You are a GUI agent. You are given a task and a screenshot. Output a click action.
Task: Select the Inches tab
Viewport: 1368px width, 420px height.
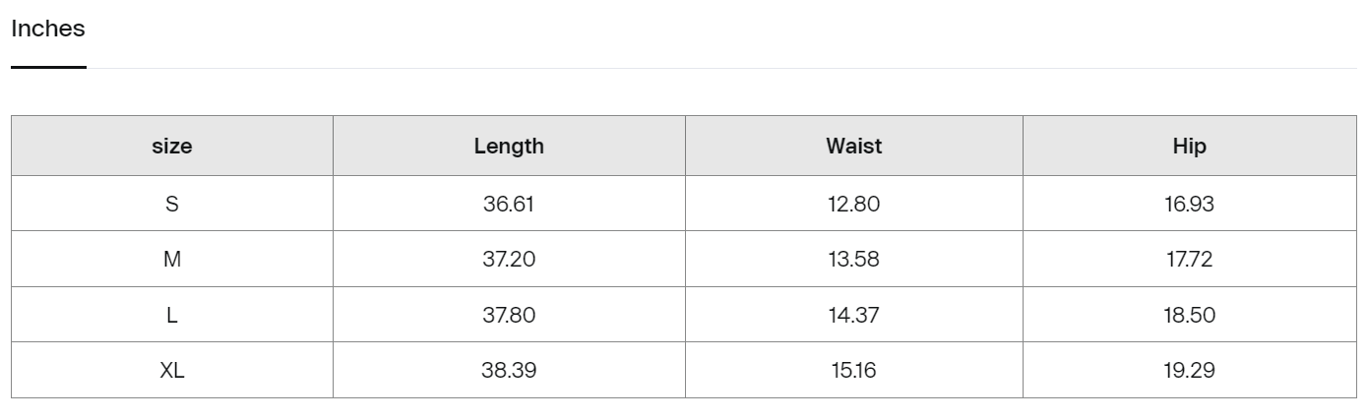click(48, 30)
